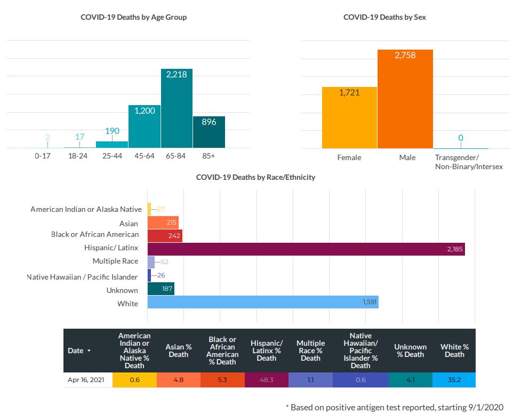513x413 pixels.
Task: Click the orange 4.8 Asian percentage cell
Action: click(178, 380)
